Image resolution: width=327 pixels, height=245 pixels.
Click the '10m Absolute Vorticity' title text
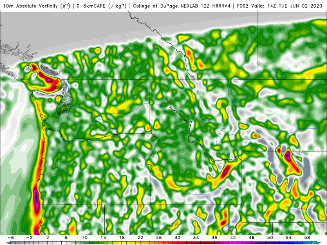[x=30, y=6]
